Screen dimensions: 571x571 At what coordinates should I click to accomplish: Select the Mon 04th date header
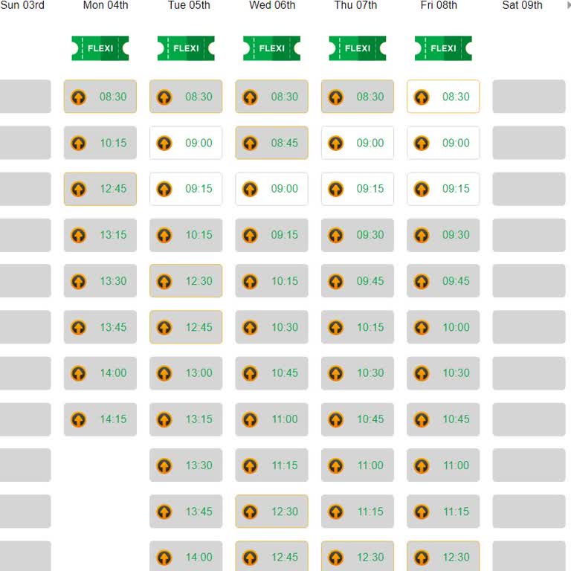point(106,6)
